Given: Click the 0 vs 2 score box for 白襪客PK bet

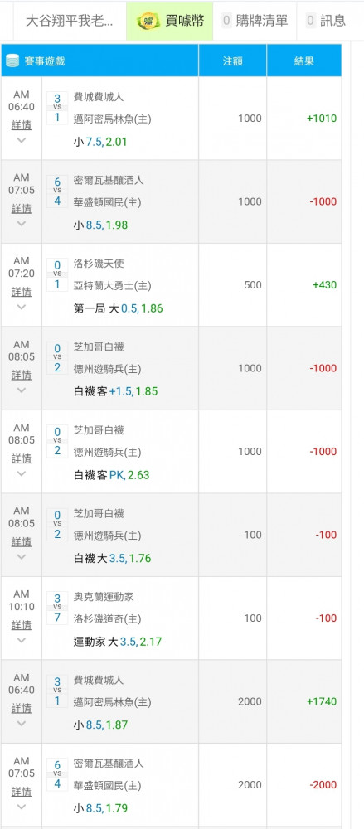Looking at the screenshot, I should click(57, 441).
